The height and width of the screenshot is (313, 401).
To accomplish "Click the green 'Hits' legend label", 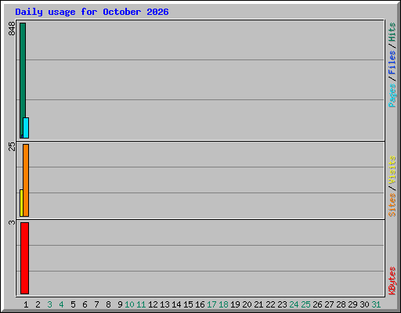I will click(392, 32).
